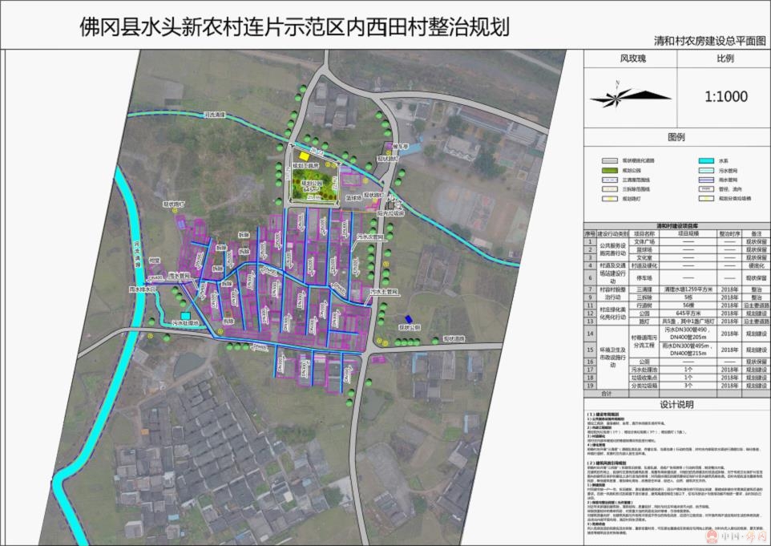Viewport: 771px width, 546px height.
Task: Click the 清理水塘1259平方米 table cell
Action: pyautogui.click(x=687, y=288)
